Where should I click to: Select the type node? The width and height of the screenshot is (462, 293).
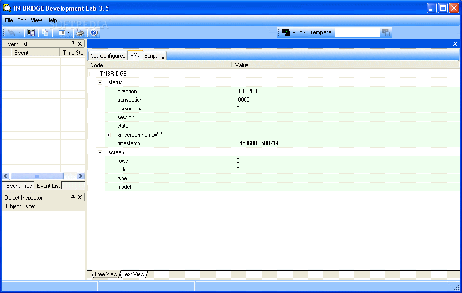122,178
